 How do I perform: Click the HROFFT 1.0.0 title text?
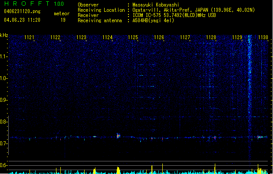(x=34, y=3)
